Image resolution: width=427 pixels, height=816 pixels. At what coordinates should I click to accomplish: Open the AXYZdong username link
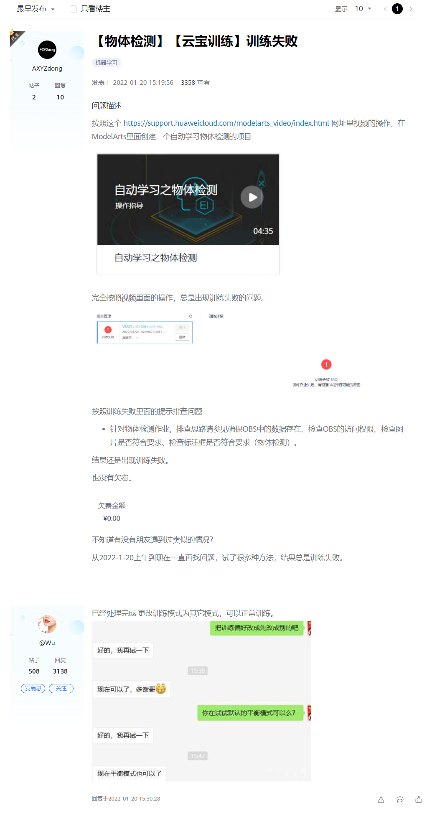47,69
